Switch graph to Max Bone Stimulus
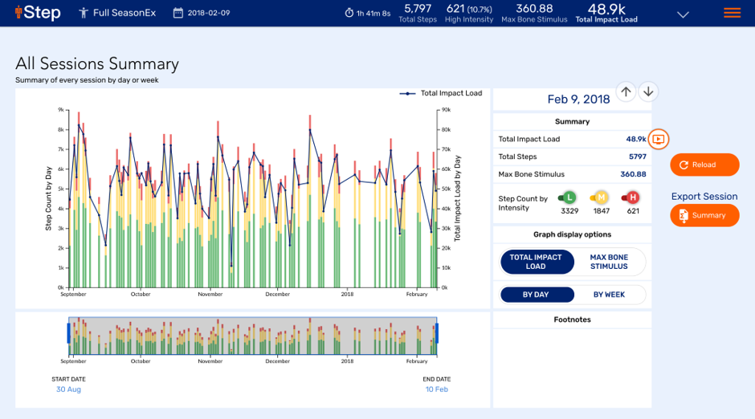This screenshot has width=755, height=419. (609, 262)
